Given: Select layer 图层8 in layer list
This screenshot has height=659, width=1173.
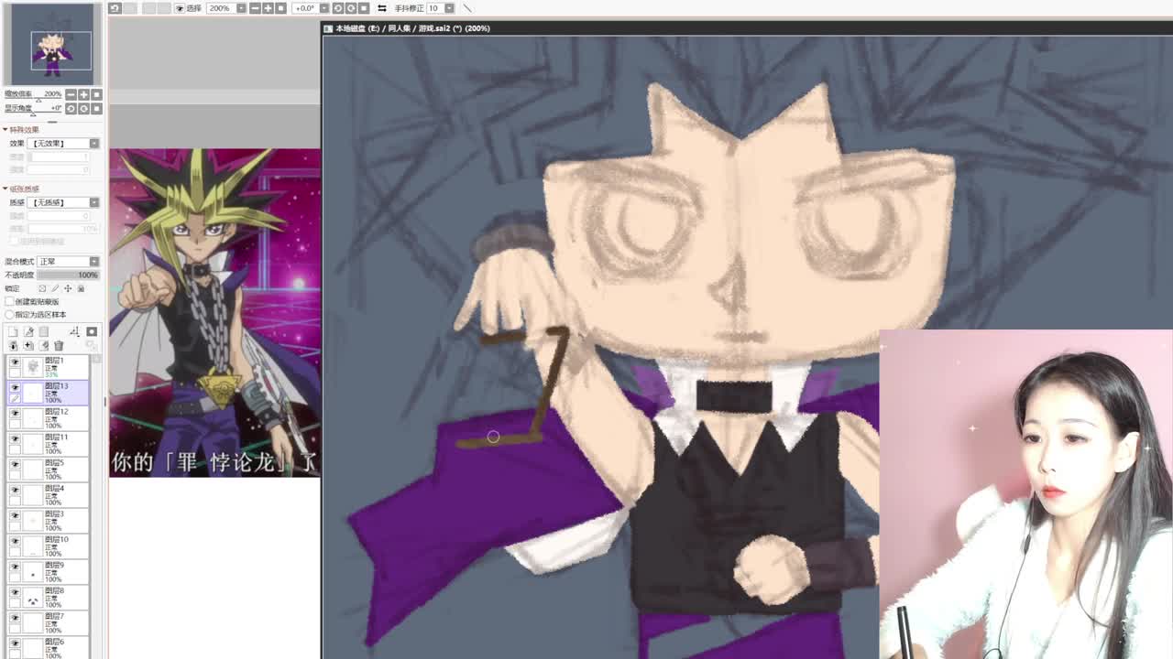Looking at the screenshot, I should pyautogui.click(x=49, y=598).
